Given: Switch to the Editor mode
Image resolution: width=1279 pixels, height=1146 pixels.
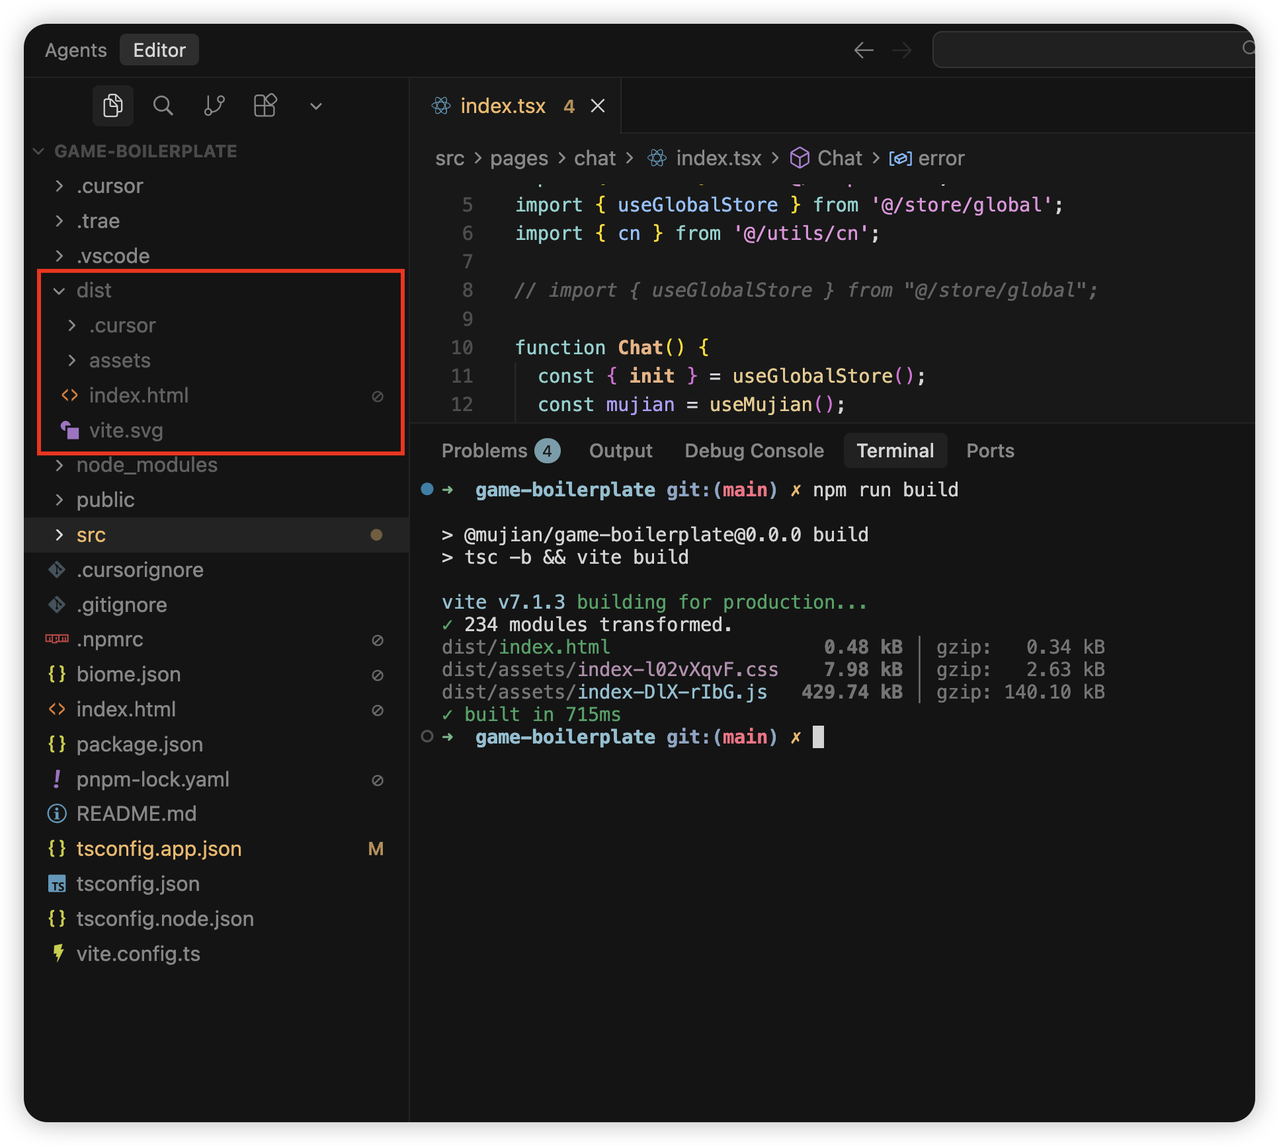Looking at the screenshot, I should tap(159, 50).
